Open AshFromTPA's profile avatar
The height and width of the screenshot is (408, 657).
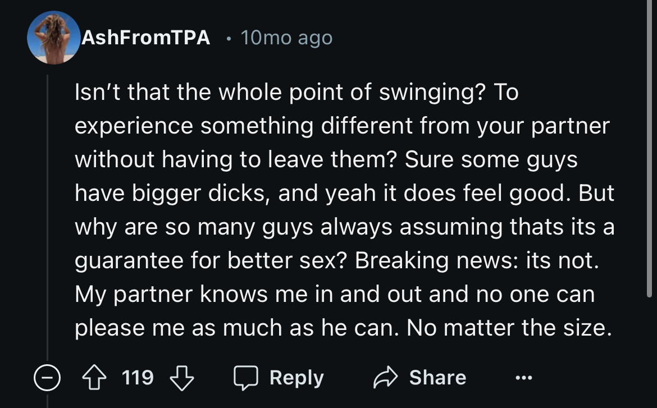[53, 38]
